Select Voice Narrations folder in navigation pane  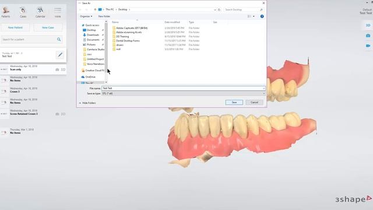tap(96, 64)
